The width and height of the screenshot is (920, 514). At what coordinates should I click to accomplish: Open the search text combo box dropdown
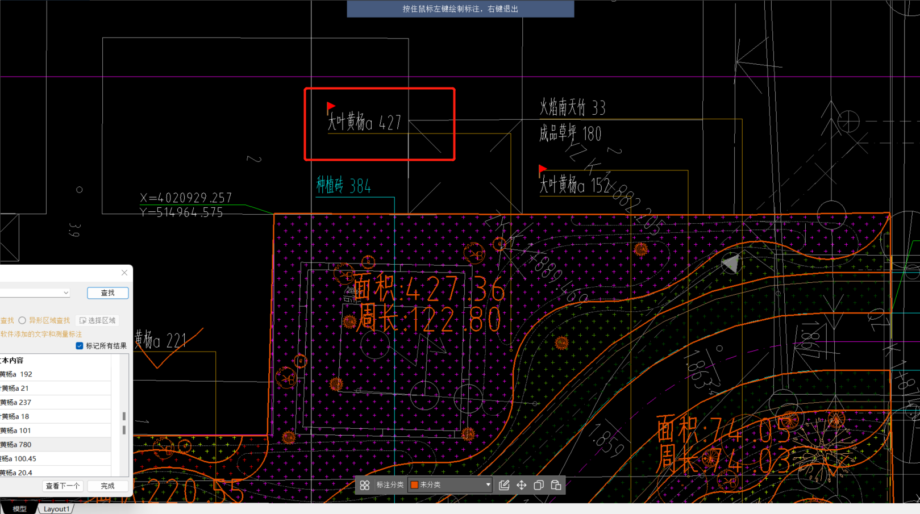point(66,292)
